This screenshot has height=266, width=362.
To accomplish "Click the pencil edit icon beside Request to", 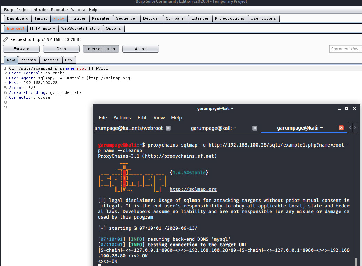I will [x=6, y=39].
